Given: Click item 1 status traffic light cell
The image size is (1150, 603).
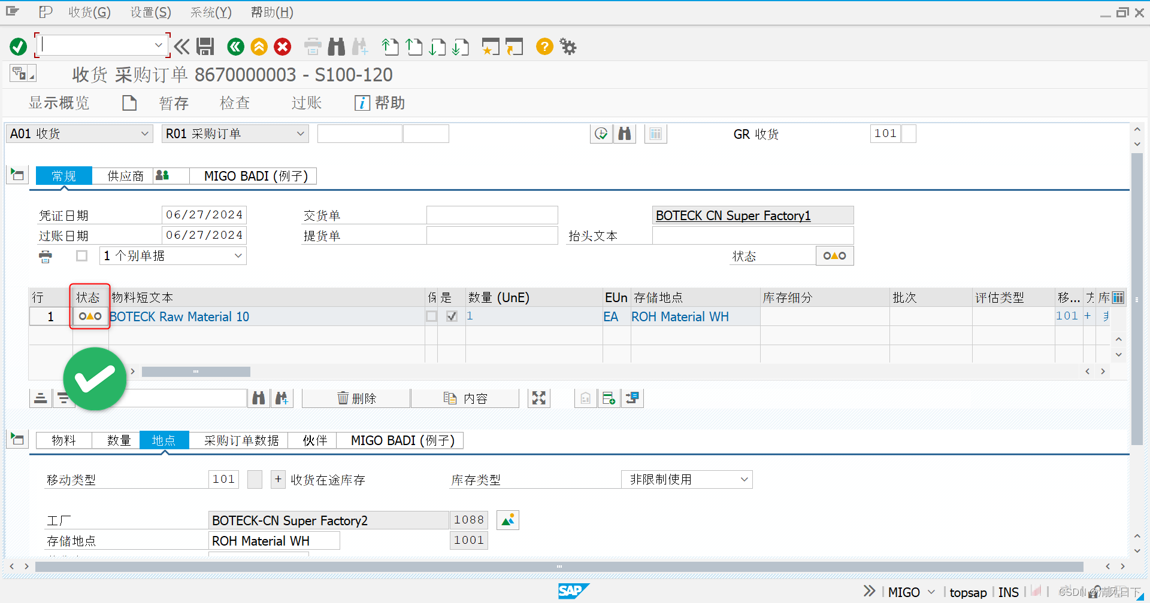Looking at the screenshot, I should [x=90, y=316].
